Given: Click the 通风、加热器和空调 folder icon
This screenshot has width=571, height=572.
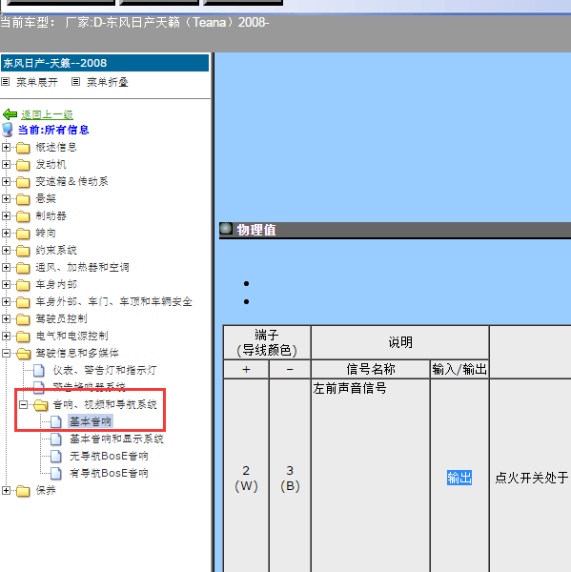Looking at the screenshot, I should [23, 268].
